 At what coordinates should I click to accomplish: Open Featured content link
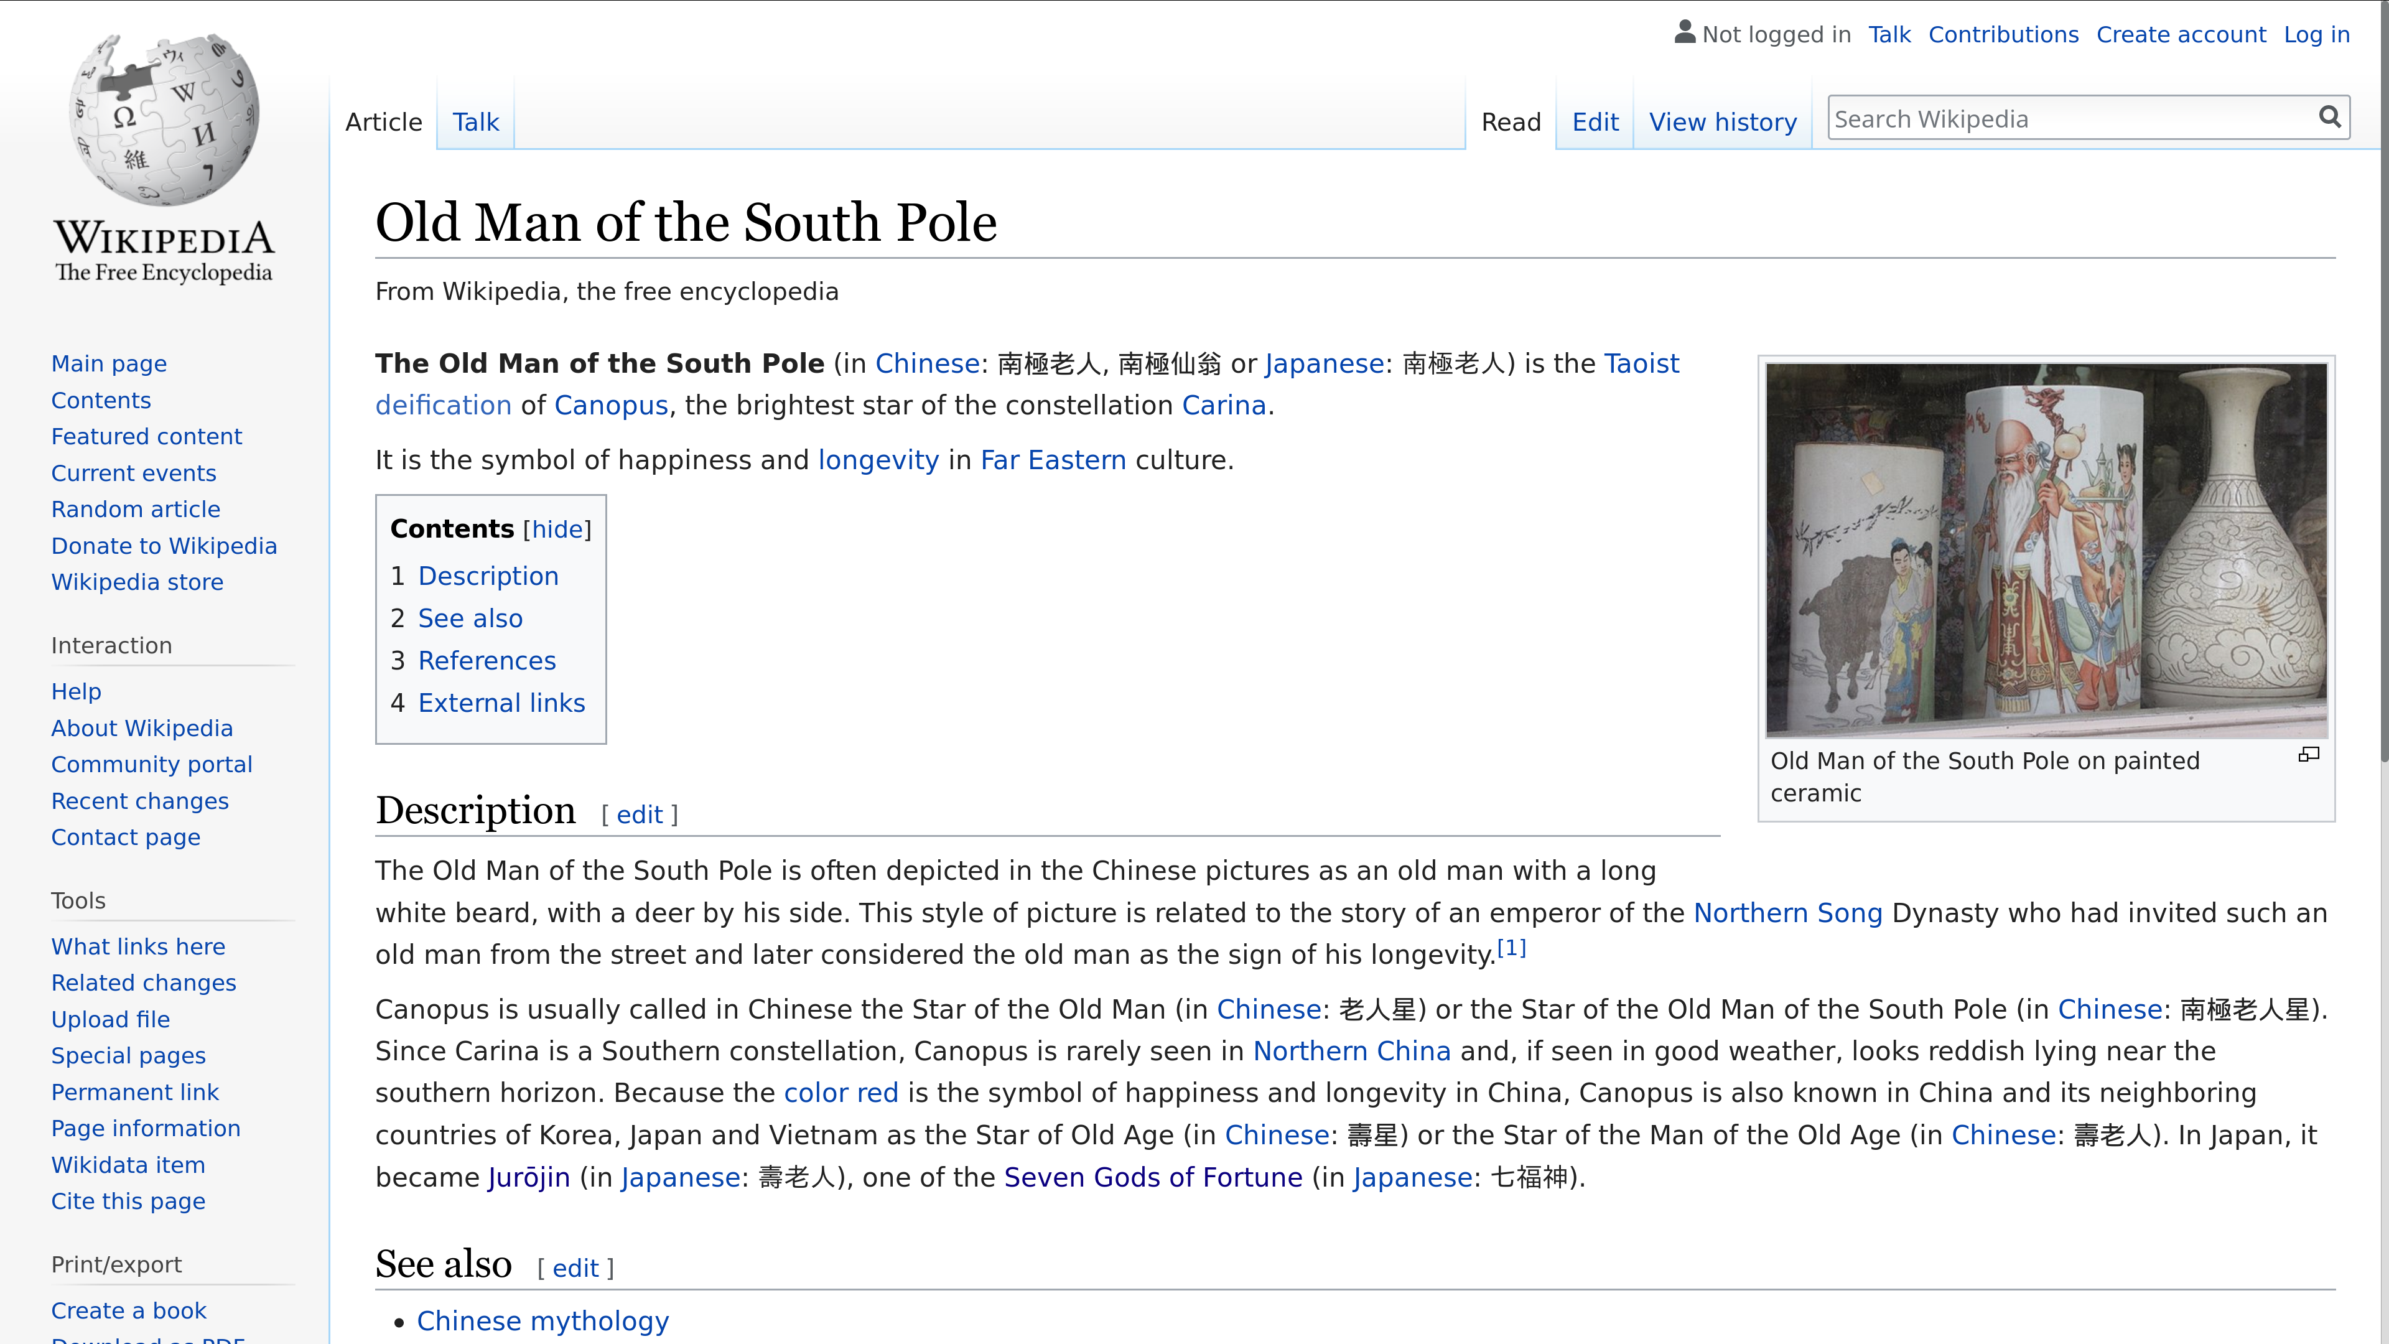(147, 436)
